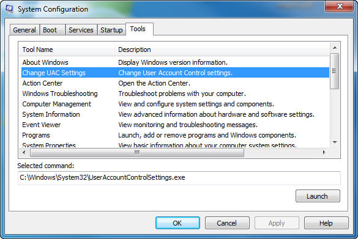The width and height of the screenshot is (358, 239).
Task: Click the System Configuration title bar icon
Action: (10, 9)
